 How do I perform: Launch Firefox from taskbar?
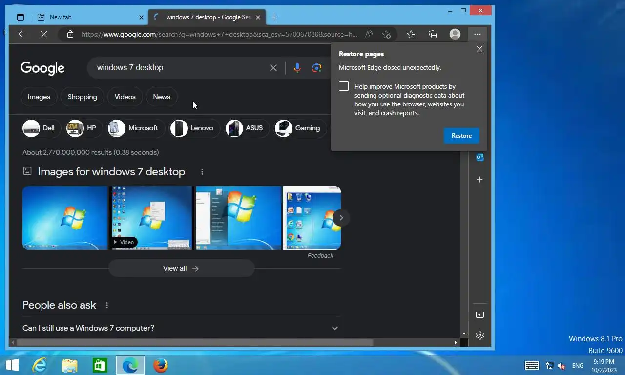pos(160,365)
